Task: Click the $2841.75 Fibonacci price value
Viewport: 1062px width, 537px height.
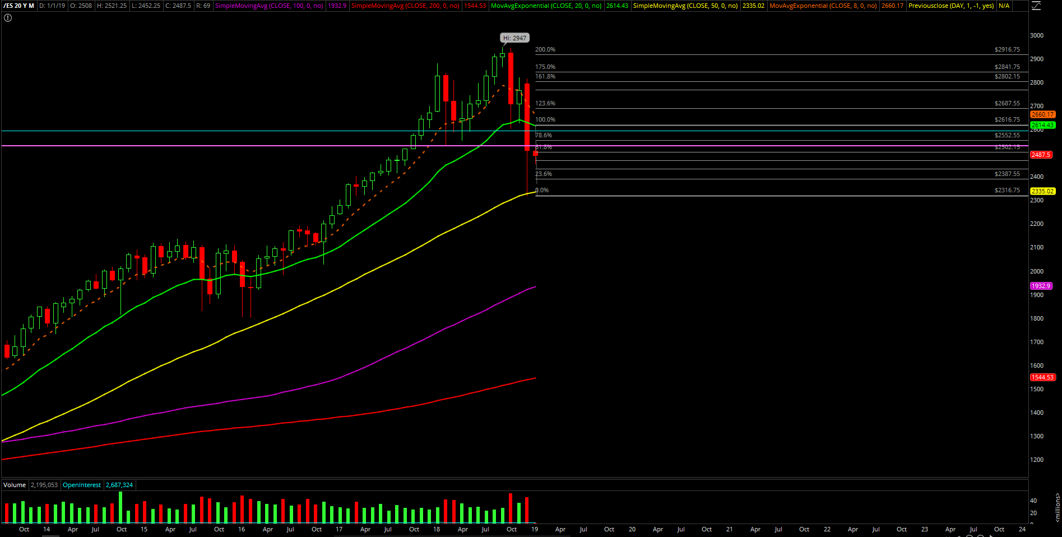Action: coord(1007,67)
